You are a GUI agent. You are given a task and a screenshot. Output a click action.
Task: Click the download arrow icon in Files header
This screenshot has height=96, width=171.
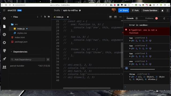click(37, 17)
